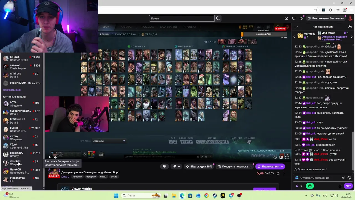Screen dimensions: 355x200
Task: Click the Twitch search input field
Action: (182, 18)
